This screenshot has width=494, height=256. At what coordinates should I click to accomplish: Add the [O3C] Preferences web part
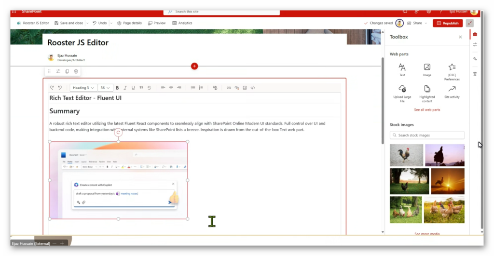point(452,72)
